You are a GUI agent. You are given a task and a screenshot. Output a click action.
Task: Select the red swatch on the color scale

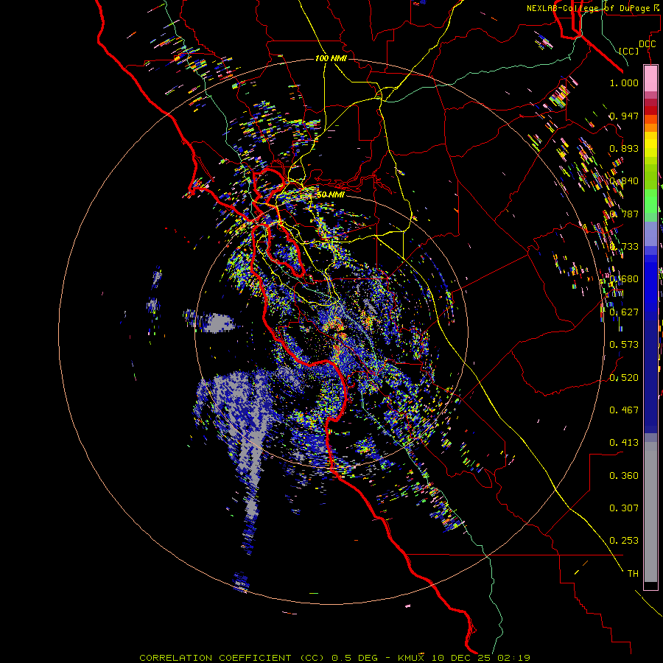(x=650, y=110)
